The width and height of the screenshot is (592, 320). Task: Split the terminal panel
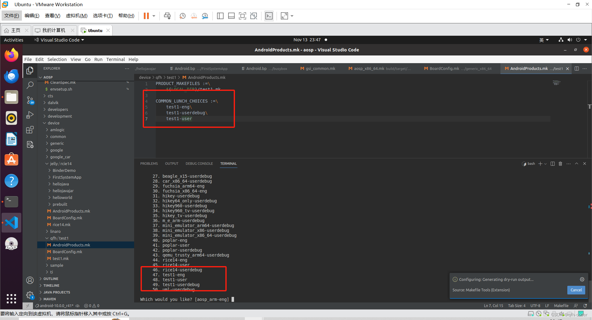pos(553,164)
